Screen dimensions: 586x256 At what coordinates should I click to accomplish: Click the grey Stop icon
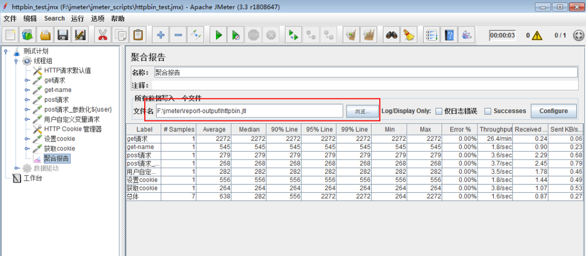click(x=253, y=35)
